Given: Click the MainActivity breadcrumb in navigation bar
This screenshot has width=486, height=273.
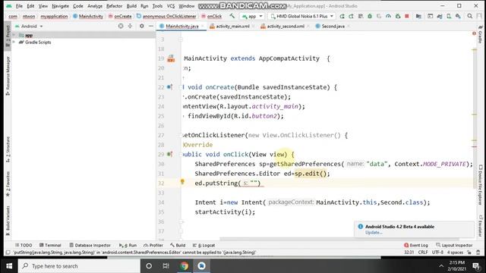Looking at the screenshot, I should [x=88, y=16].
